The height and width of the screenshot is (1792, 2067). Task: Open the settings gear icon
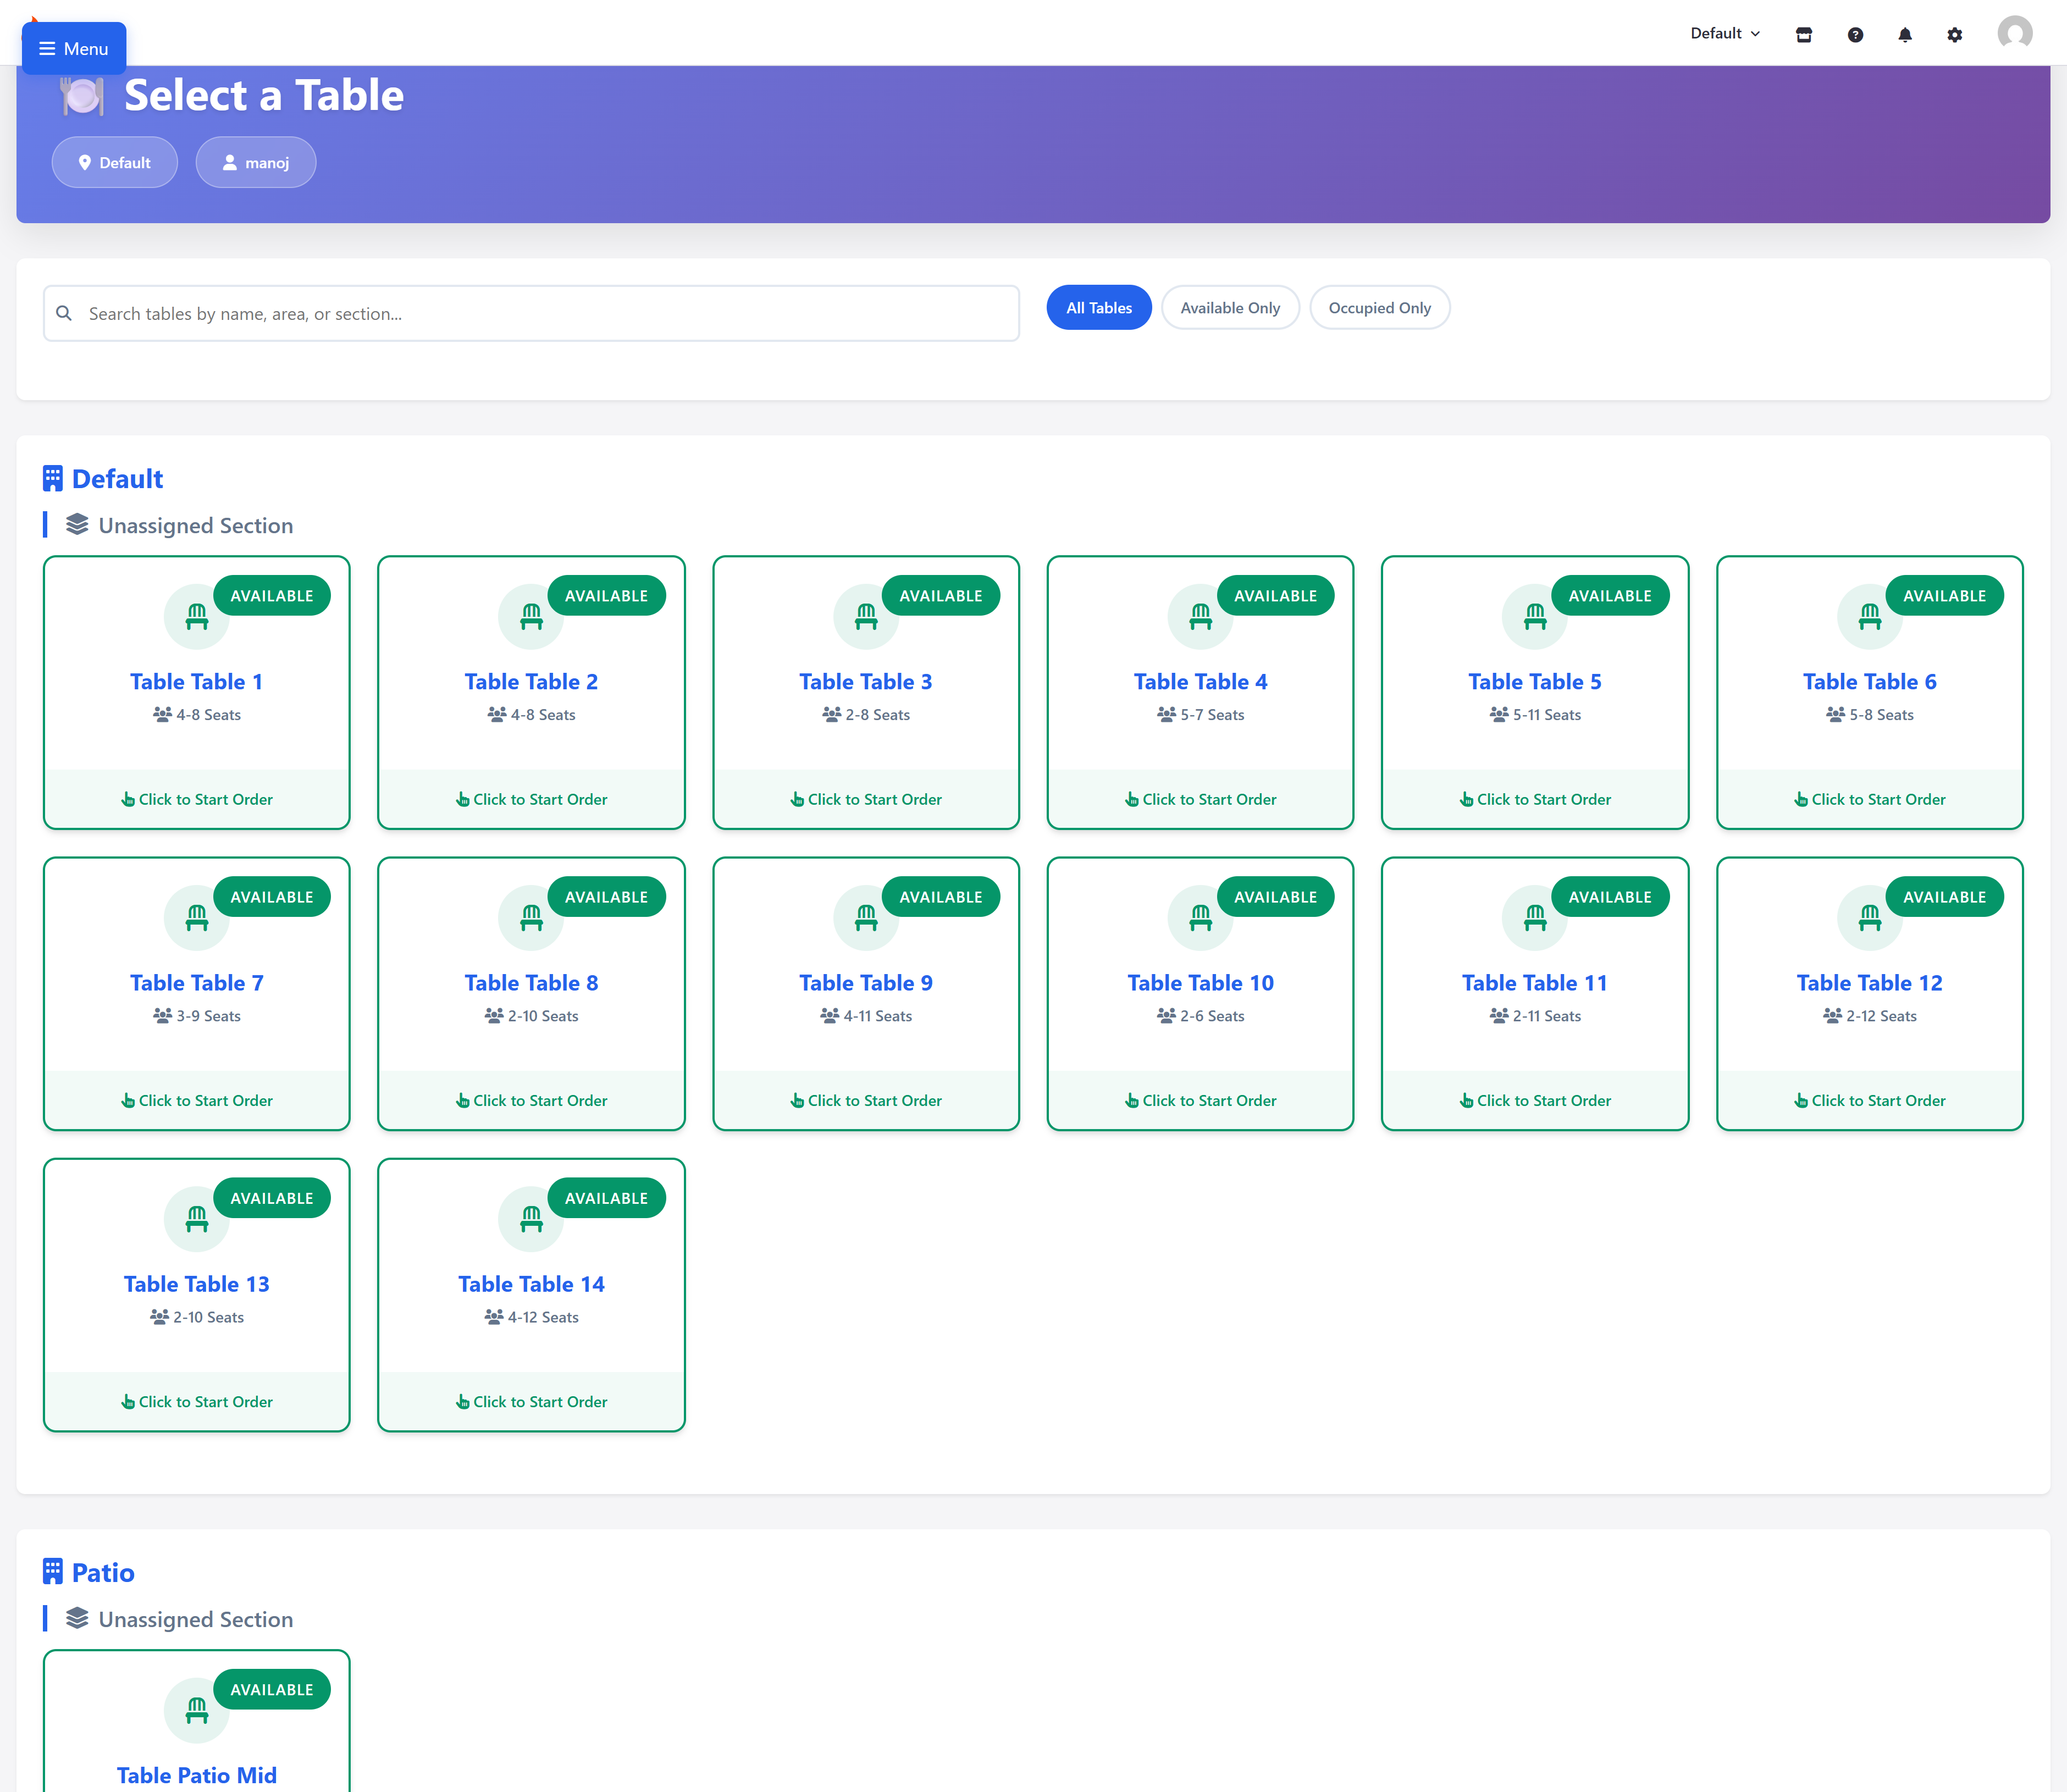pos(1954,35)
